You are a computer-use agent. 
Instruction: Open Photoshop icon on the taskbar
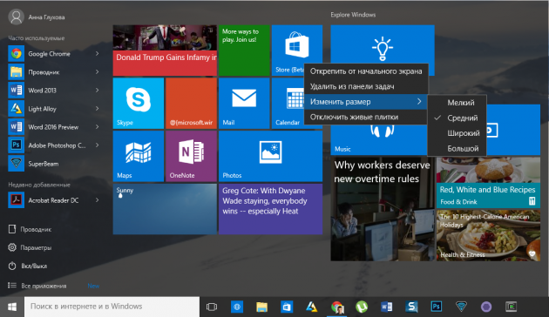pos(437,307)
